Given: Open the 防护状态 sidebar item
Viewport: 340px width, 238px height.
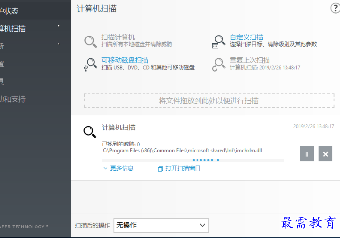Looking at the screenshot, I should (x=13, y=10).
